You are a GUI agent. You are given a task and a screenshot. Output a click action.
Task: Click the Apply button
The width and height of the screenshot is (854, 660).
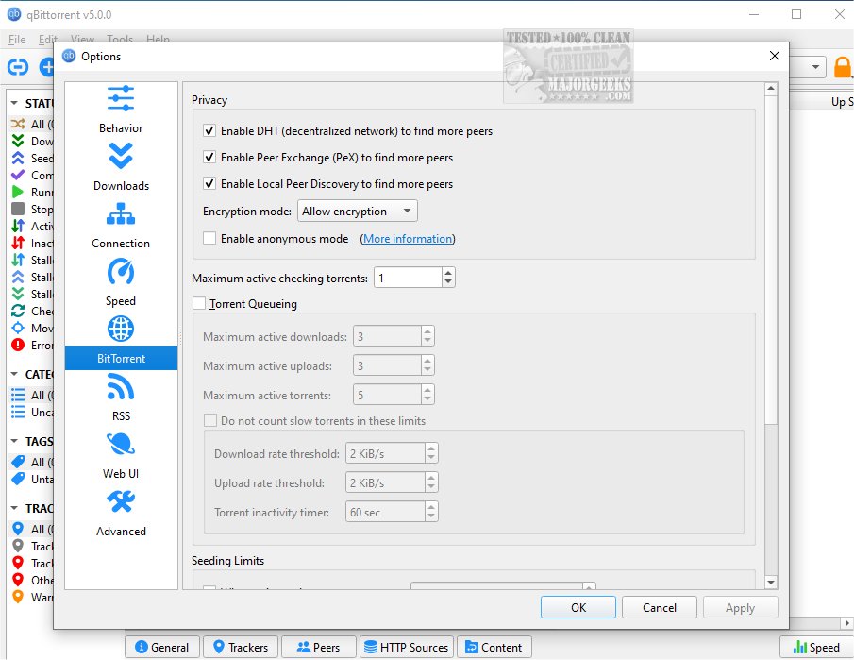pos(740,607)
